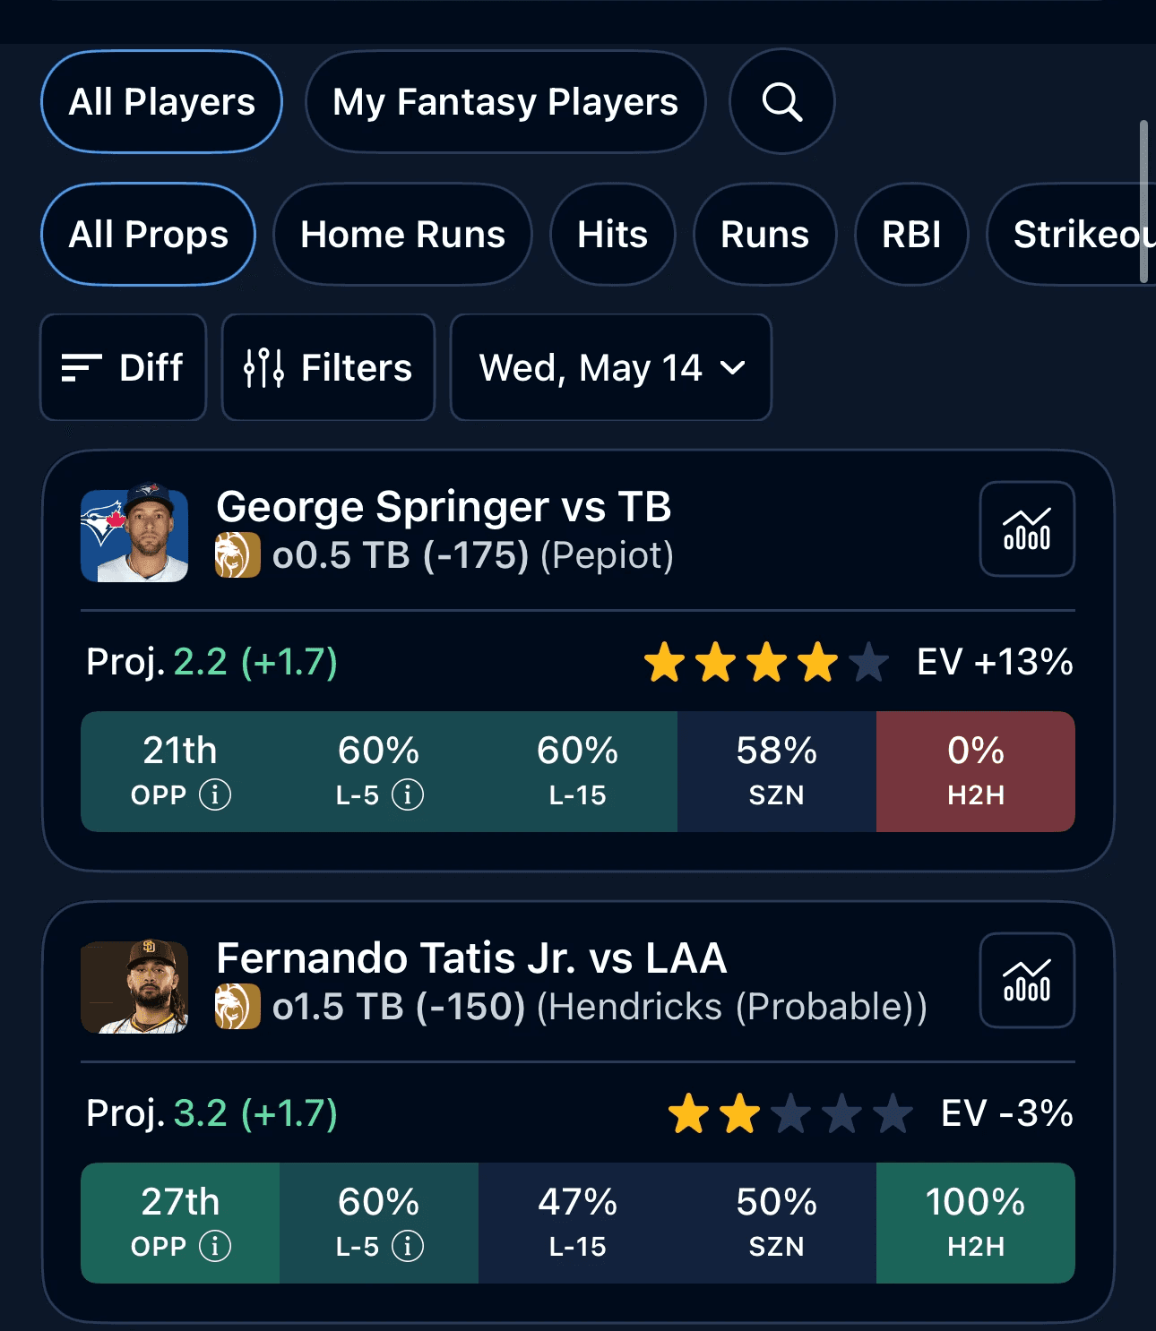The height and width of the screenshot is (1331, 1156).
Task: Open the Filters options panel
Action: 328,367
